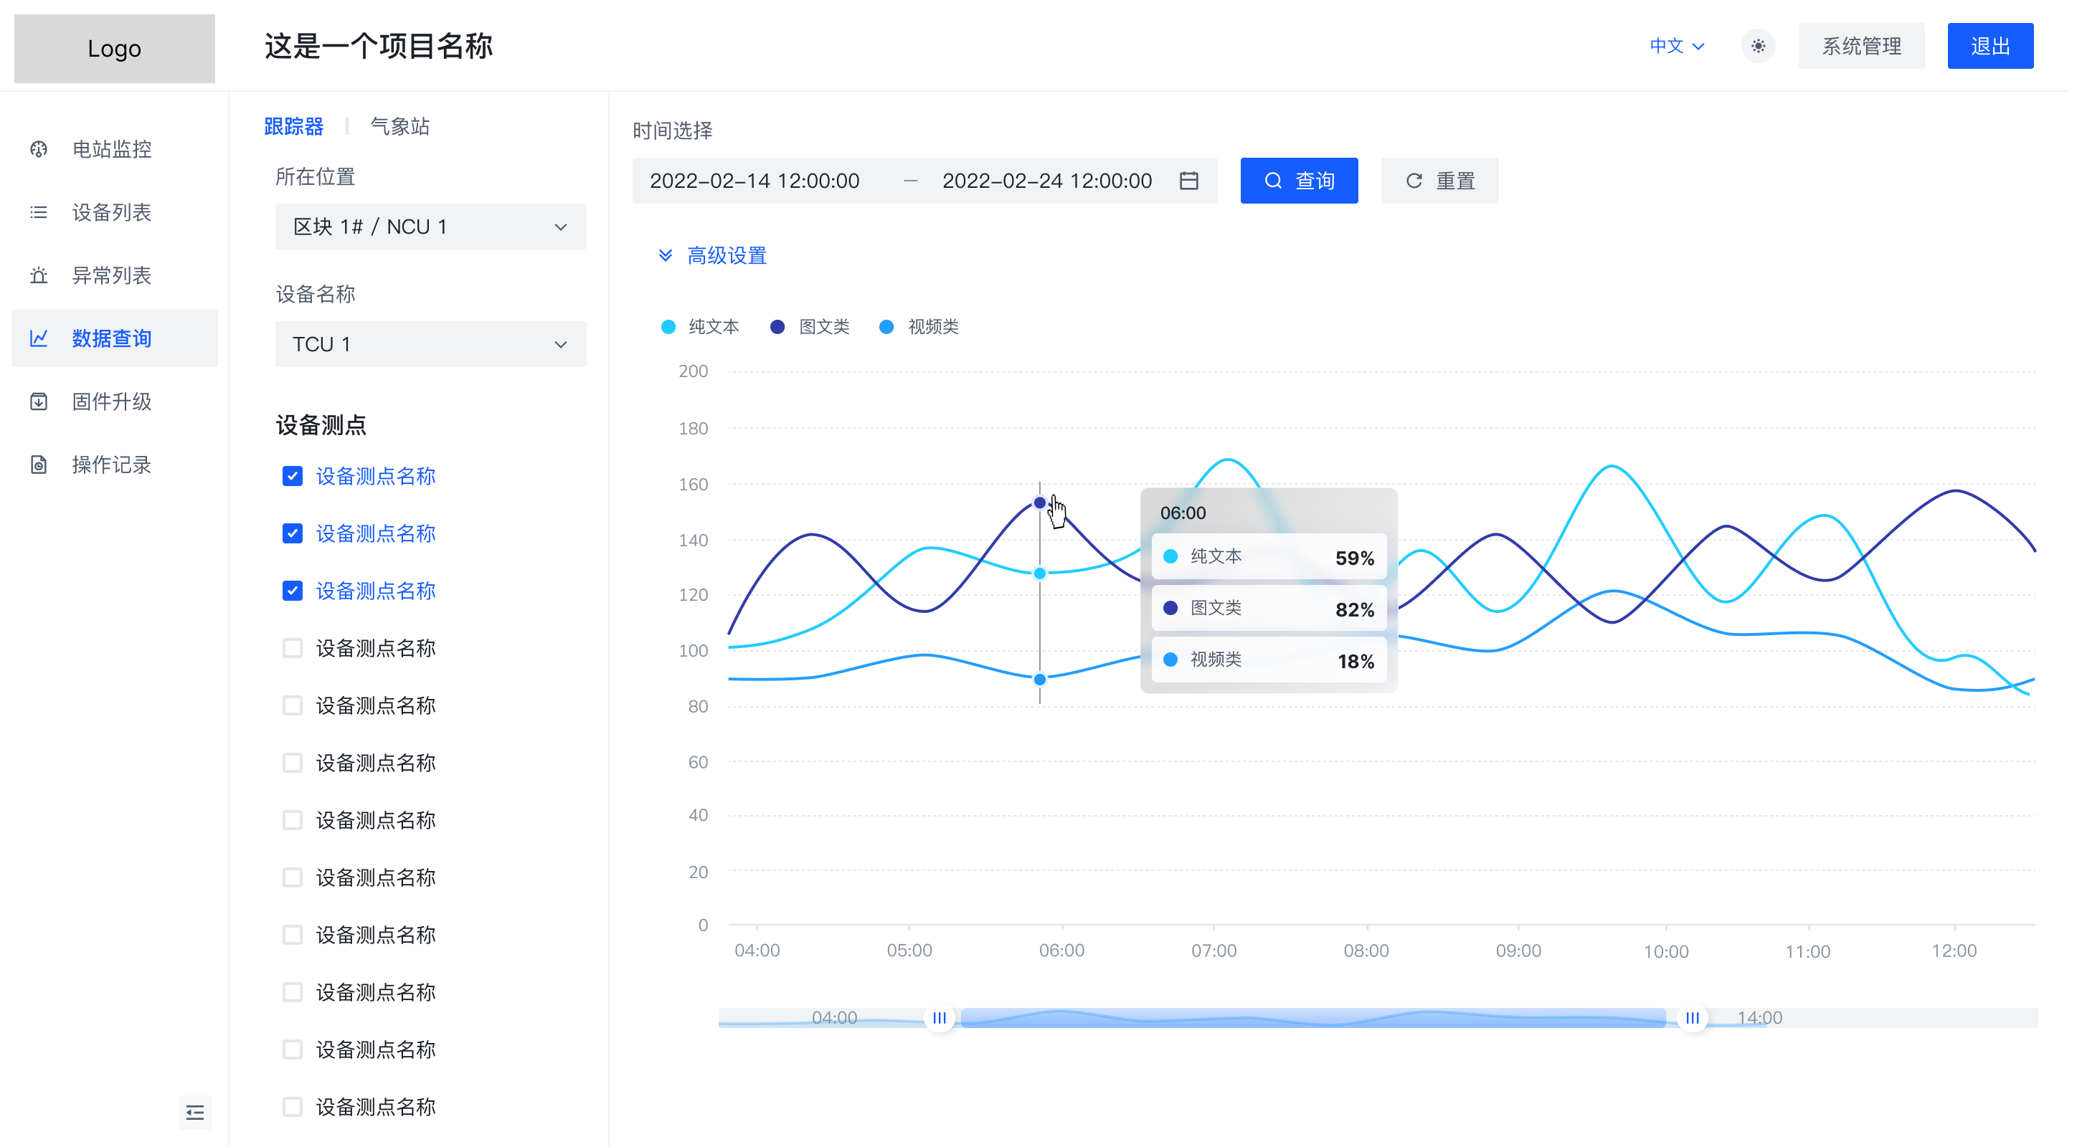The width and height of the screenshot is (2077, 1147).
Task: Click the left zoom slider handle
Action: (940, 1018)
